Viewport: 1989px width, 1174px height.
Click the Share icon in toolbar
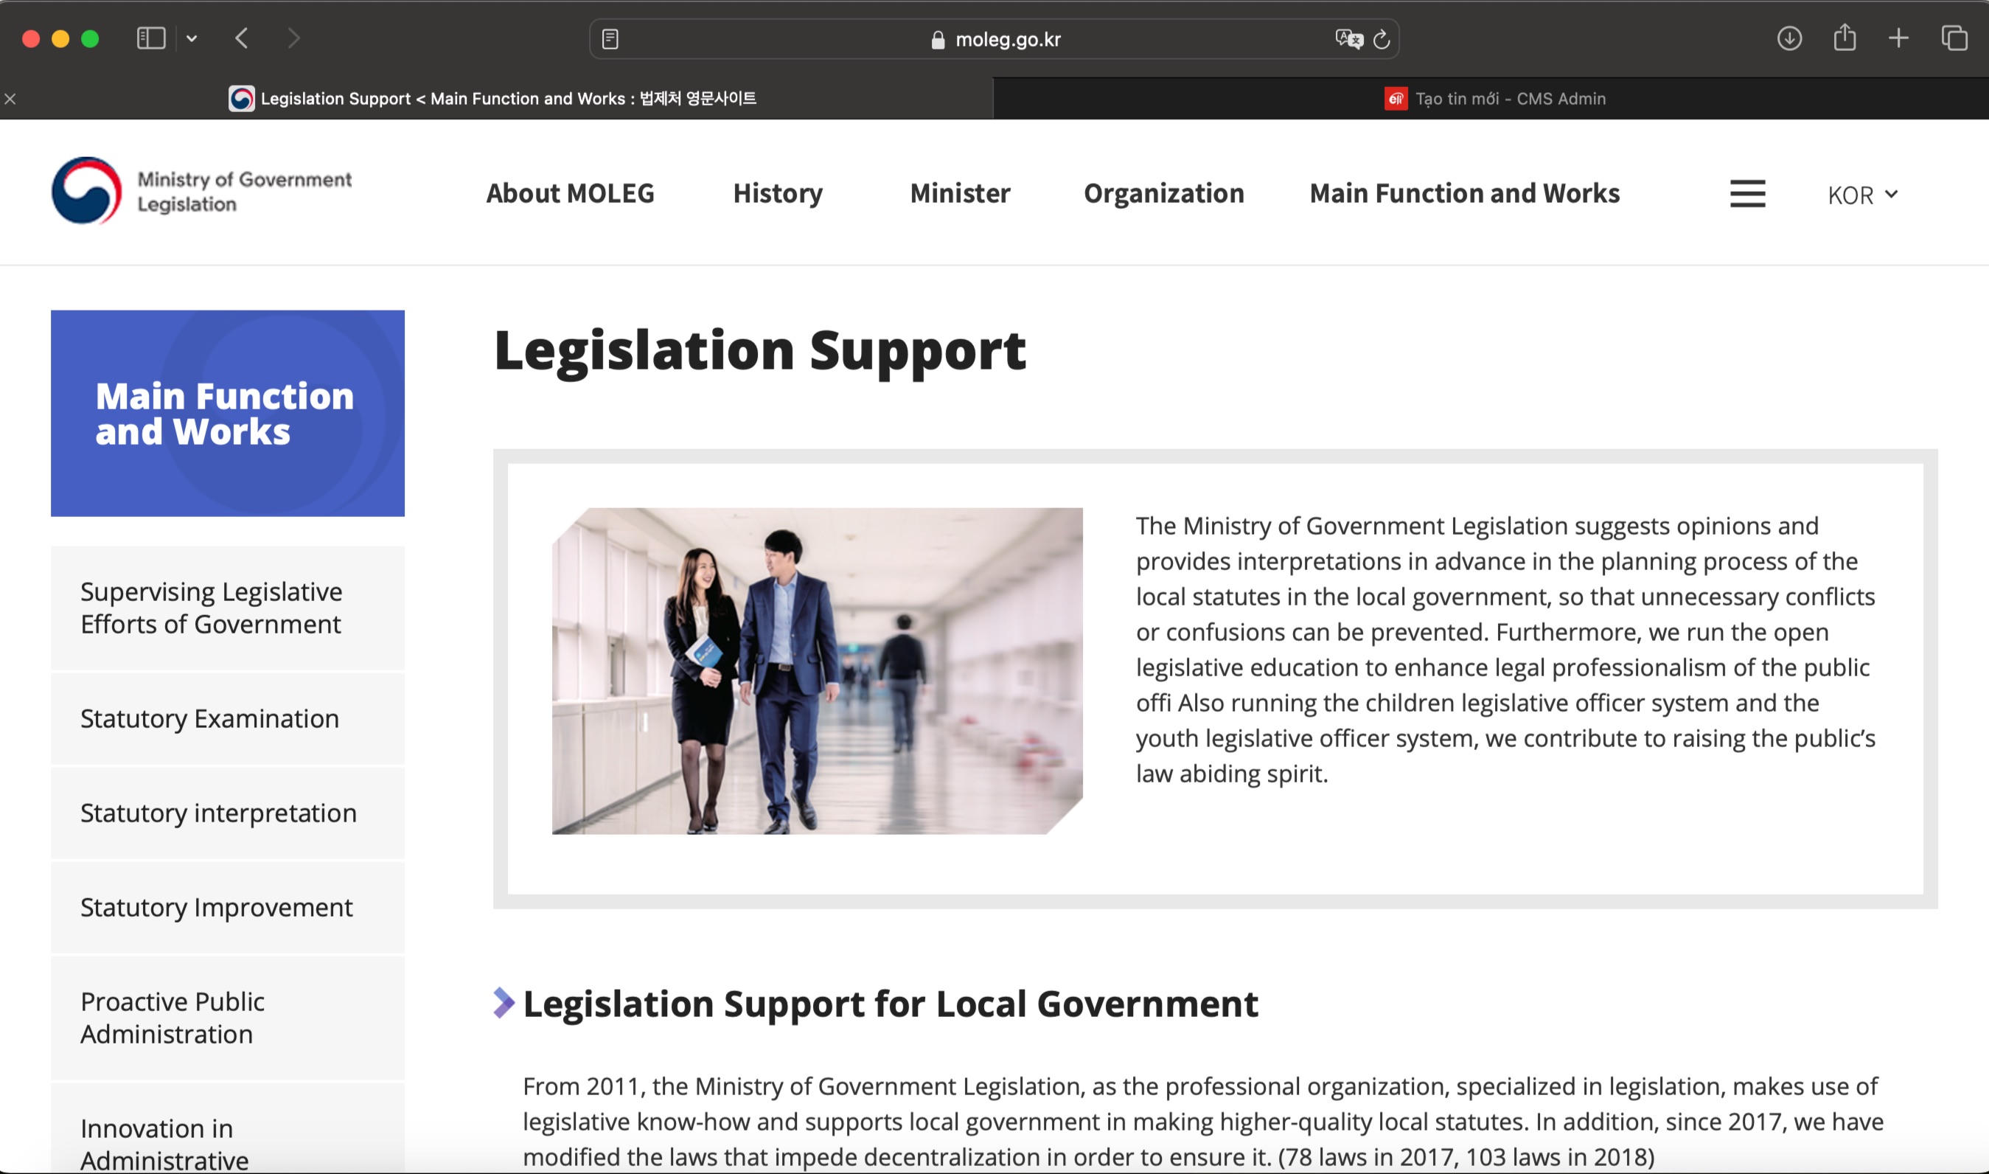click(1845, 37)
